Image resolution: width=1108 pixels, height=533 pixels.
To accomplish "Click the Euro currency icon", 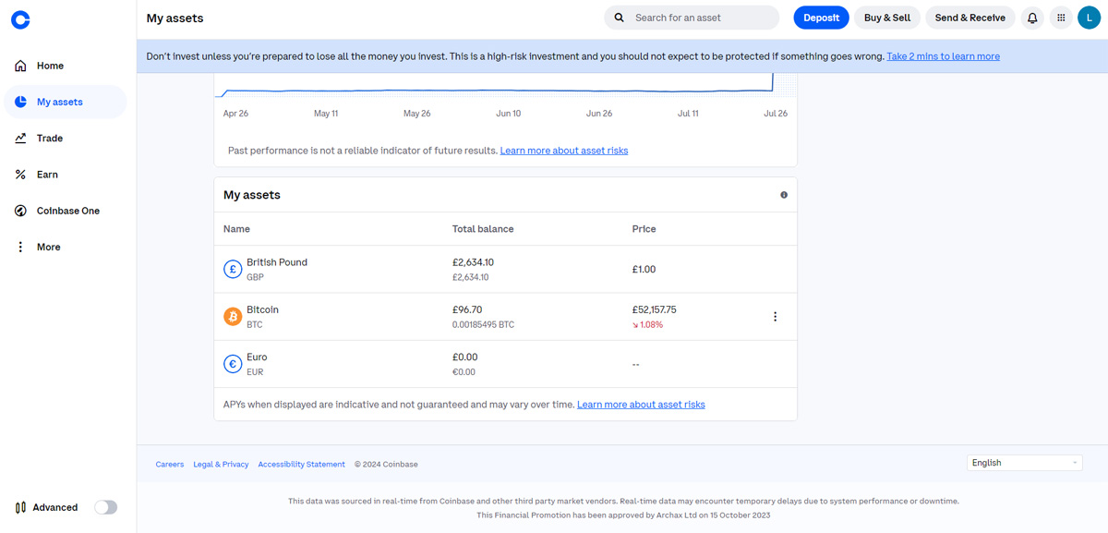I will (x=233, y=364).
